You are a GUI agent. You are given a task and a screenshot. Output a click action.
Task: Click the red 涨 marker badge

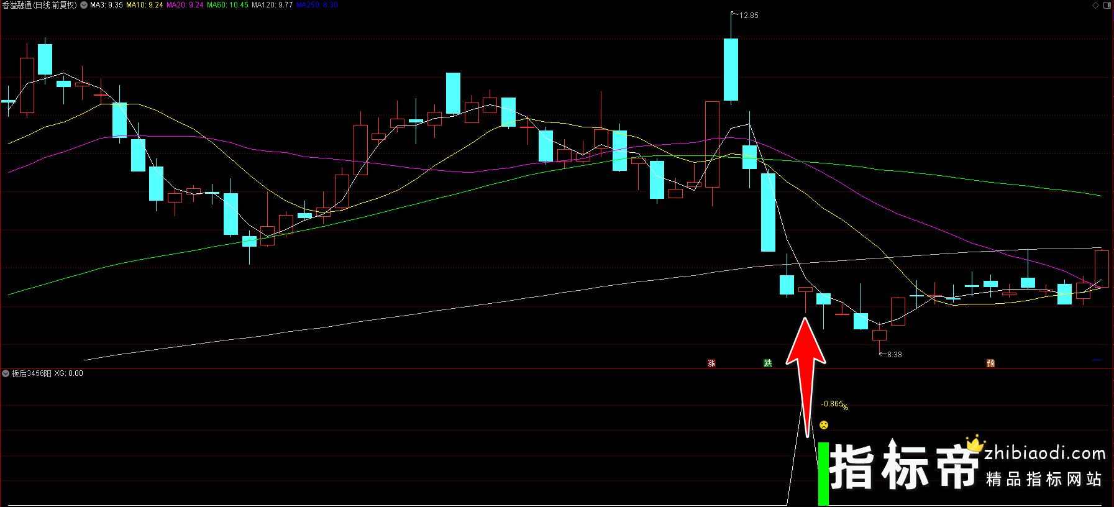coord(712,363)
